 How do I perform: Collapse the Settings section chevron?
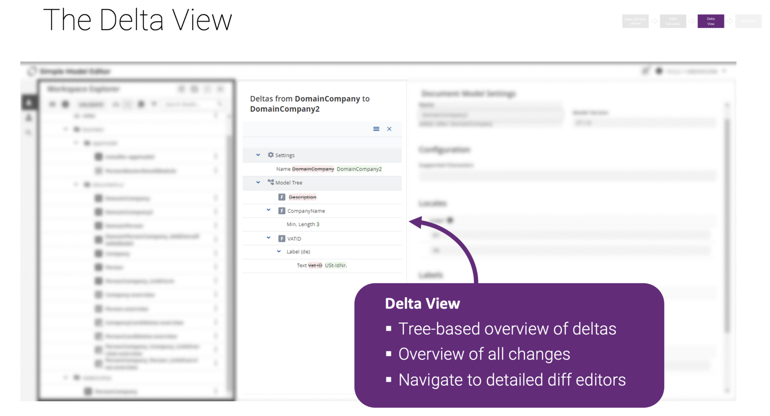[258, 155]
